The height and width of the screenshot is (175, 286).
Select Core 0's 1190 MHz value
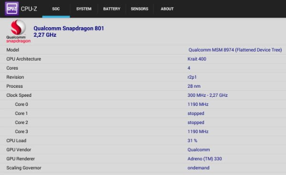198,104
